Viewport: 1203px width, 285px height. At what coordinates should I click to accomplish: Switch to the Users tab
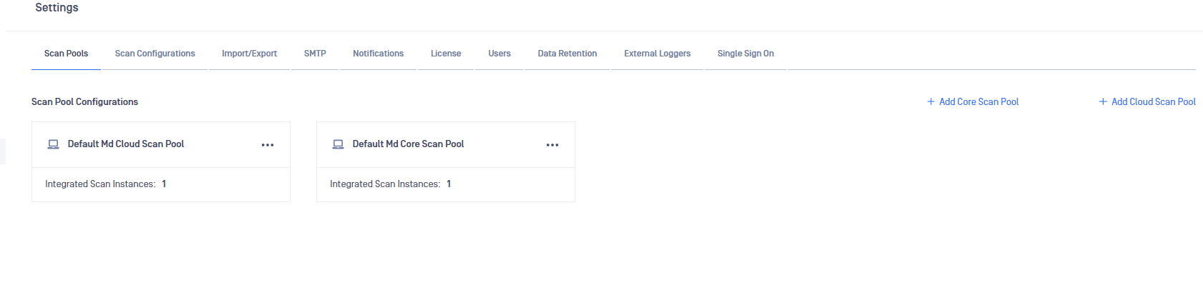(x=500, y=54)
